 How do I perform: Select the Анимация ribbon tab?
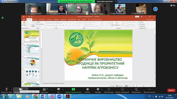coord(56,20)
